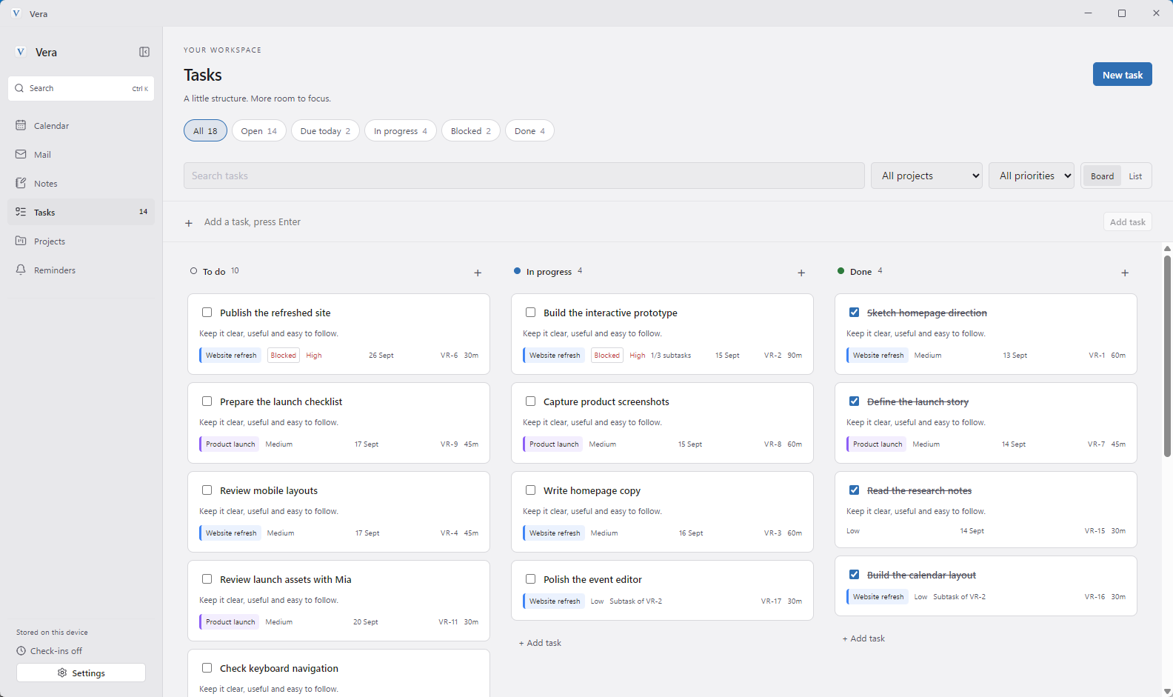Open Mail from sidebar
This screenshot has height=697, width=1173.
tap(81, 155)
